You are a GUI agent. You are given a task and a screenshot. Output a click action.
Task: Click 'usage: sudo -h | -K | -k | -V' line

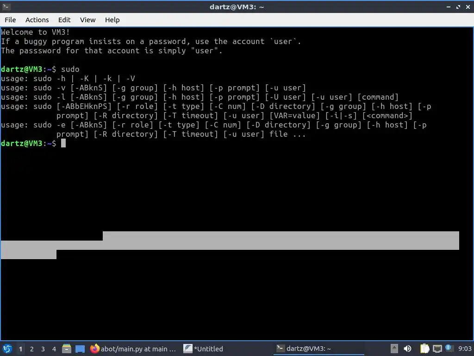point(68,78)
